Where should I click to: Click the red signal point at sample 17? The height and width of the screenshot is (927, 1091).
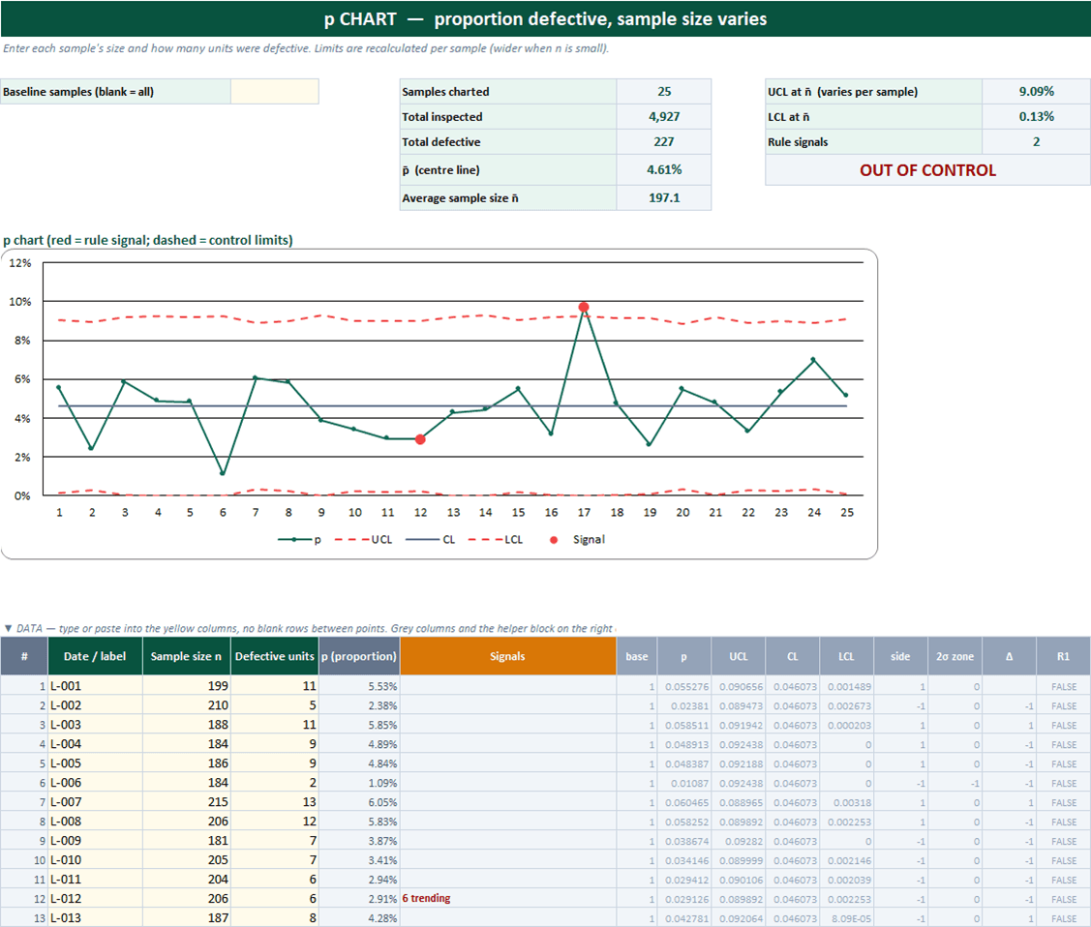tap(584, 308)
